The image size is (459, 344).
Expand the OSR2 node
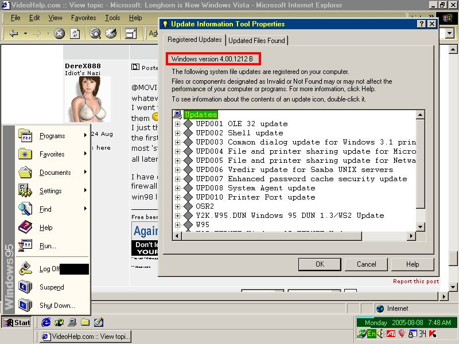coord(177,206)
